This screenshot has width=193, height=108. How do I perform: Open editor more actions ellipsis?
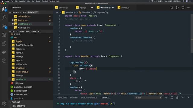188,7
